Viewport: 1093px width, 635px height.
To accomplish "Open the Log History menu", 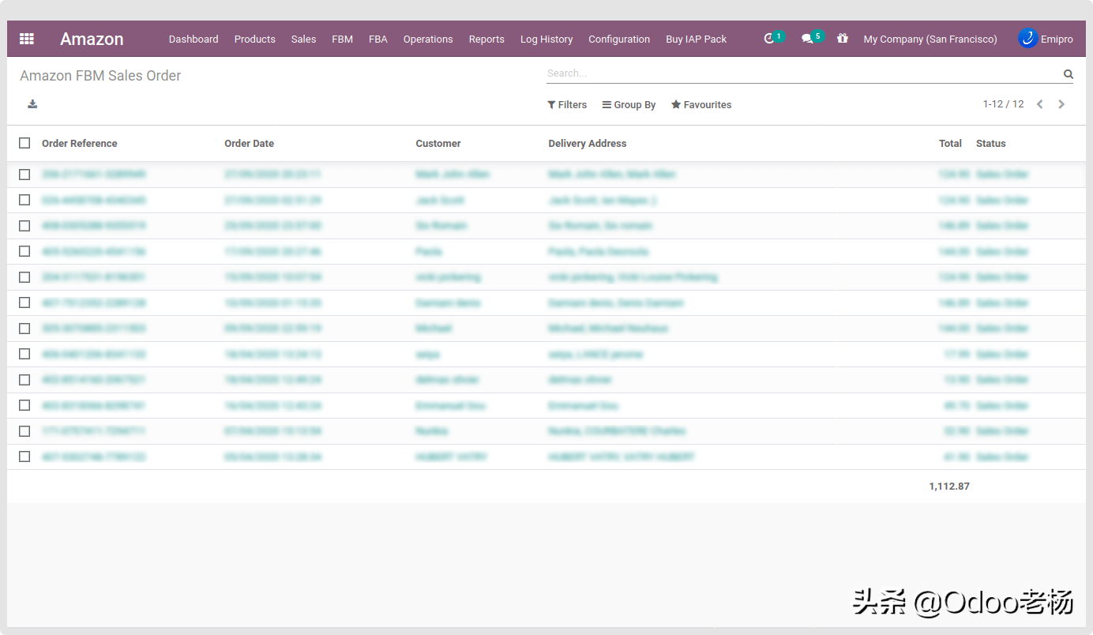I will coord(546,39).
